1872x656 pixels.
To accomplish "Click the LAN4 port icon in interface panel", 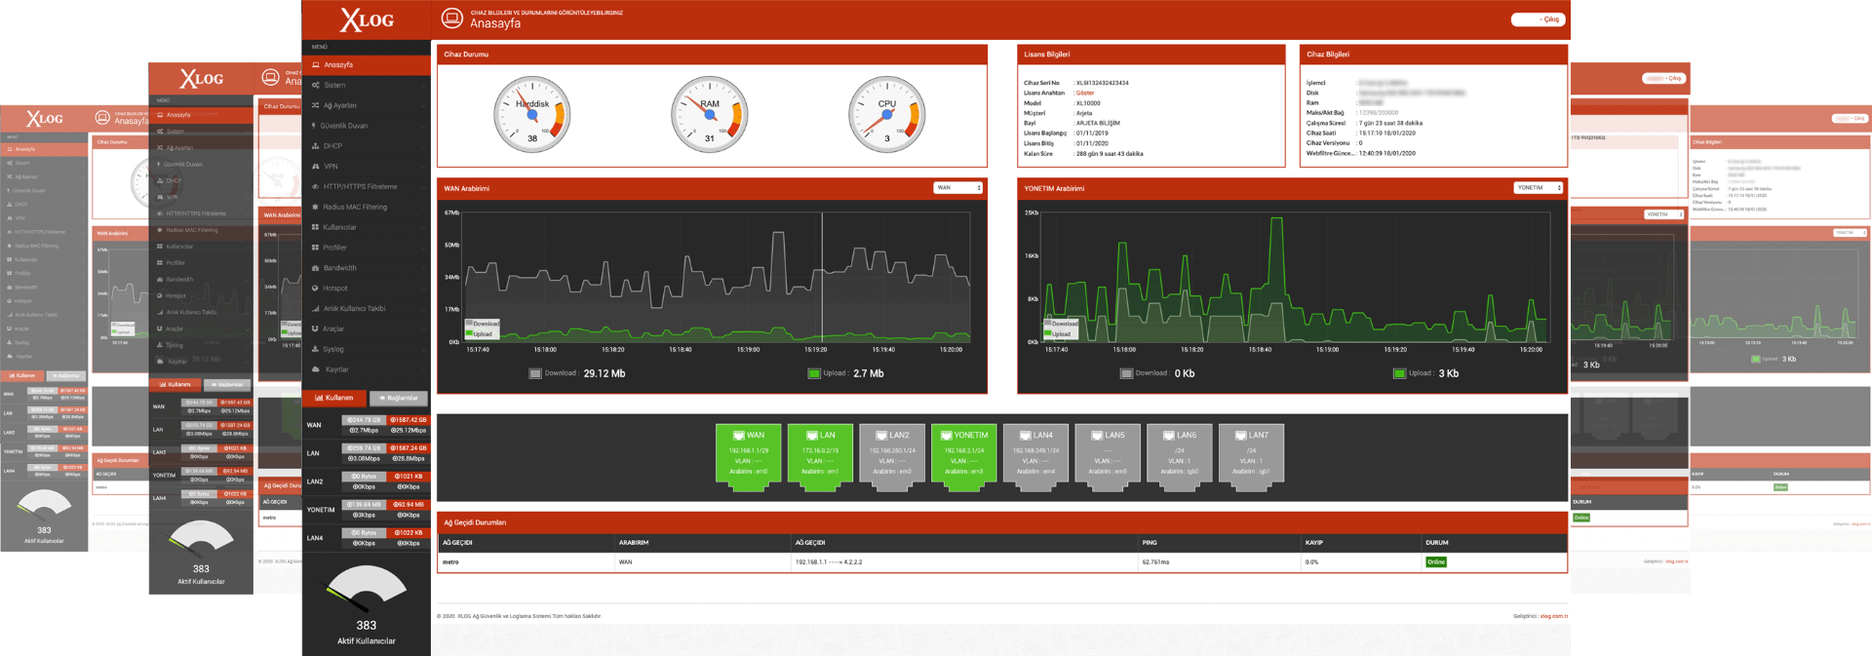I will point(1026,436).
